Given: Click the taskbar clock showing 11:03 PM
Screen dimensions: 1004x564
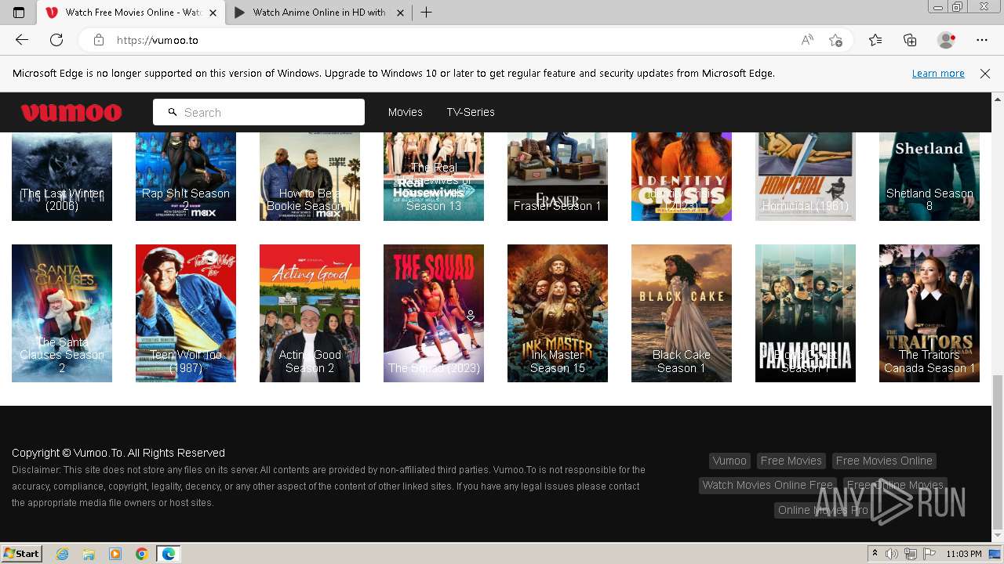Looking at the screenshot, I should 964,554.
